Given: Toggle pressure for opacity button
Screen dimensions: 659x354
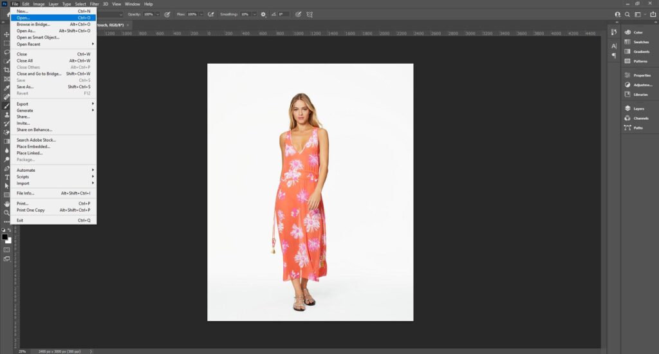Looking at the screenshot, I should [167, 14].
